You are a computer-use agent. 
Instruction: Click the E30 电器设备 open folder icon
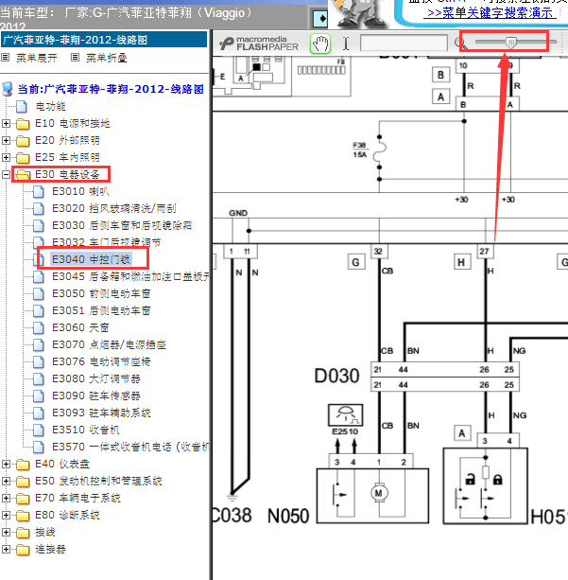23,174
